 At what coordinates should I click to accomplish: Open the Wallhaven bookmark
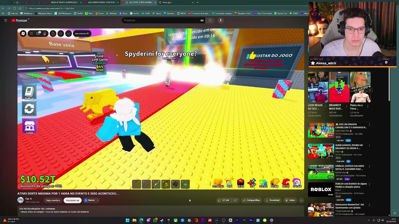[26, 13]
